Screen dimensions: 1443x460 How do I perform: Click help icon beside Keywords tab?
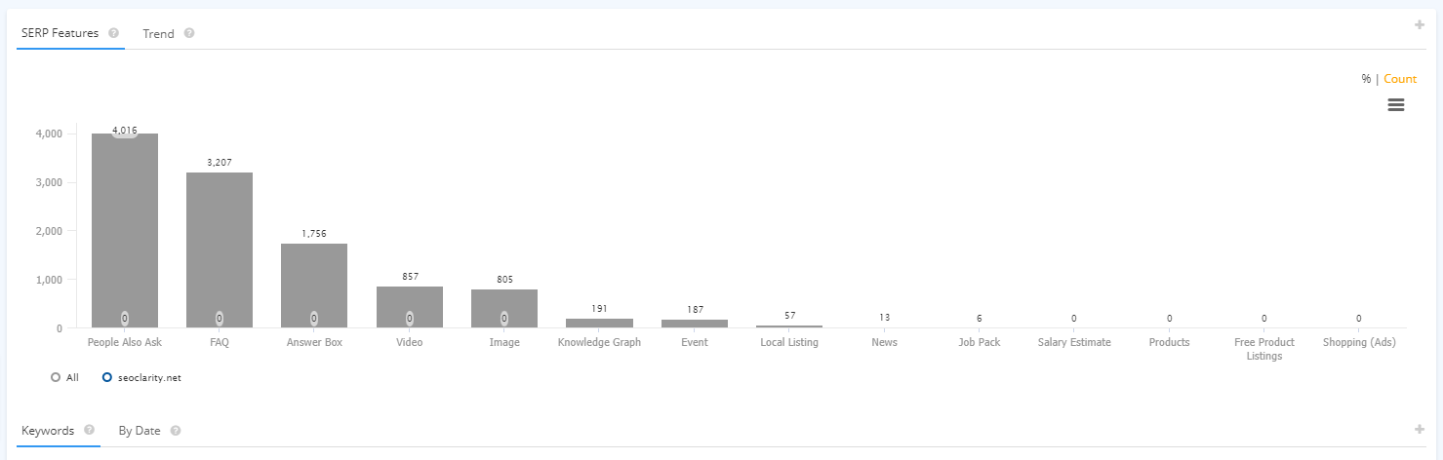click(x=89, y=430)
